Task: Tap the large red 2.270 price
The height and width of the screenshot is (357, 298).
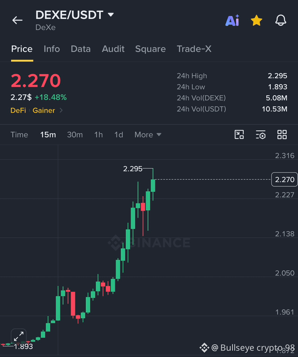Action: click(36, 81)
